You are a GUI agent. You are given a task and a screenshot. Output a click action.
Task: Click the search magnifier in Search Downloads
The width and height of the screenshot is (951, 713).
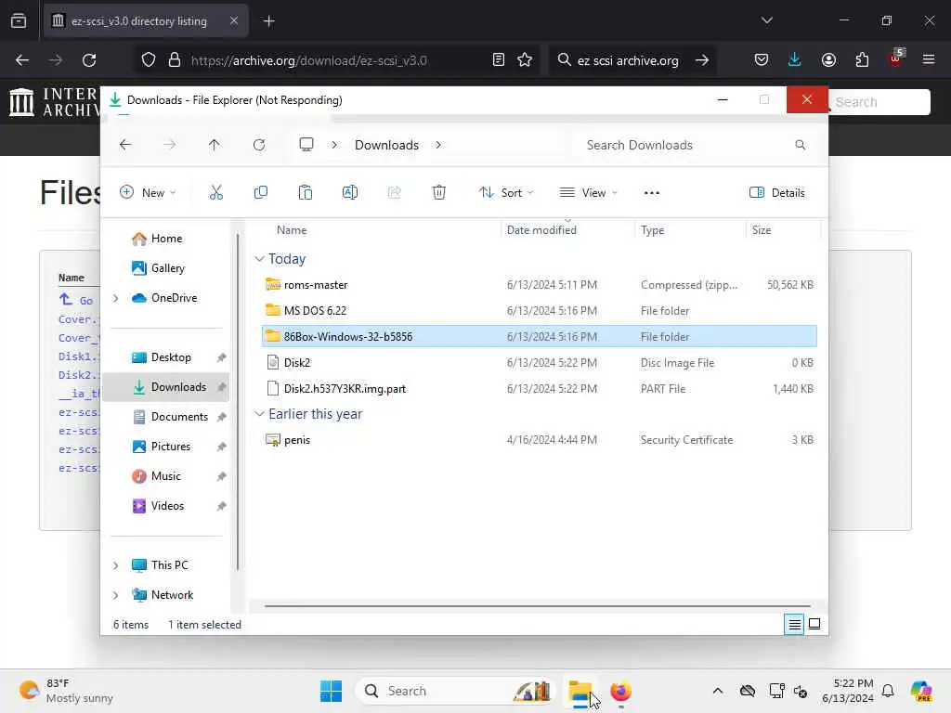(x=801, y=145)
